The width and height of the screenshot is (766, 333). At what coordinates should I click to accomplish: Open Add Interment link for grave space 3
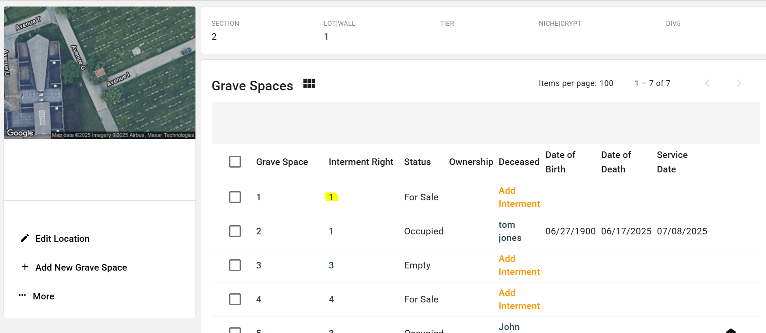[x=519, y=265]
